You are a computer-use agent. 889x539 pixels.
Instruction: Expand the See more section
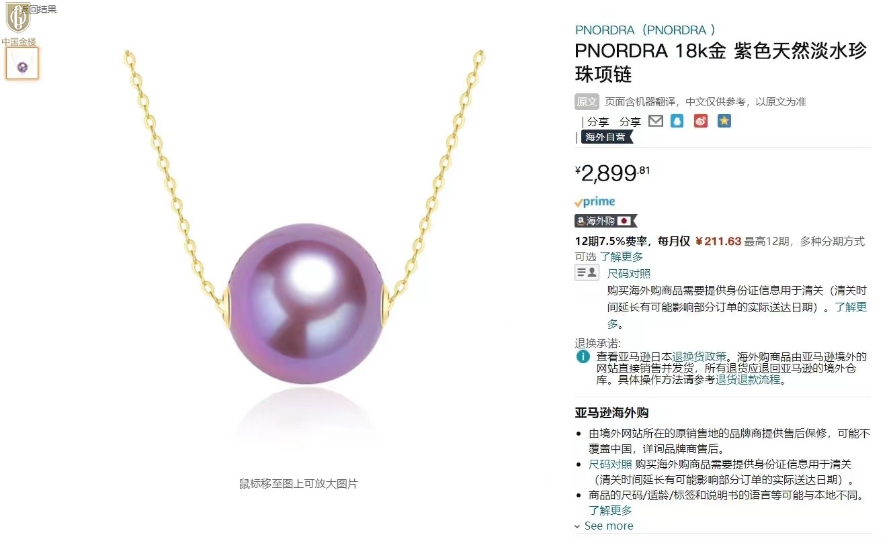coord(603,526)
